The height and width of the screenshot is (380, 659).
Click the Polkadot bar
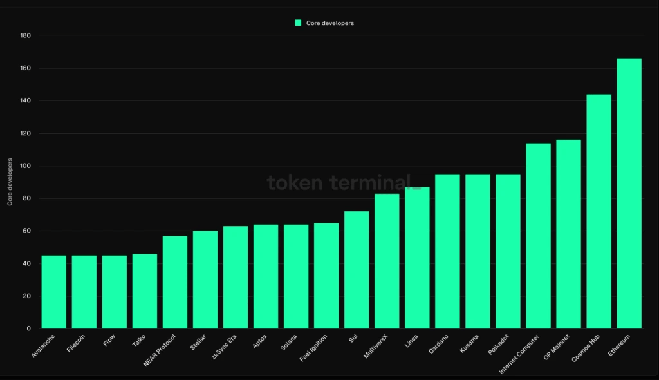point(506,251)
